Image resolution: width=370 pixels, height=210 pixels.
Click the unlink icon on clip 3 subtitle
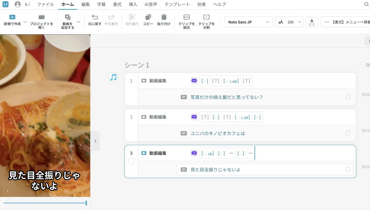[x=348, y=170]
